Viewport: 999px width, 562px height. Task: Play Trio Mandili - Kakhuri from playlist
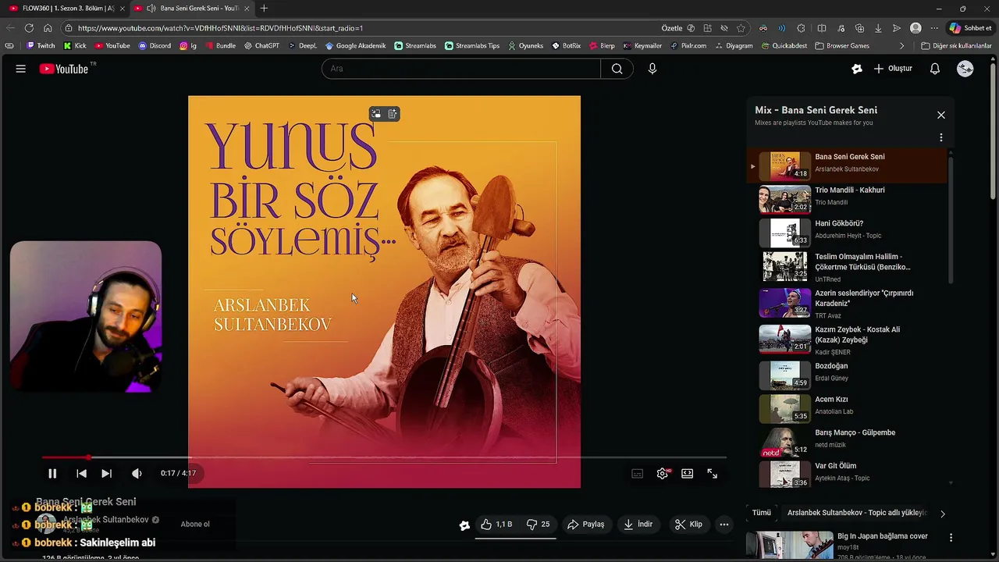point(847,199)
